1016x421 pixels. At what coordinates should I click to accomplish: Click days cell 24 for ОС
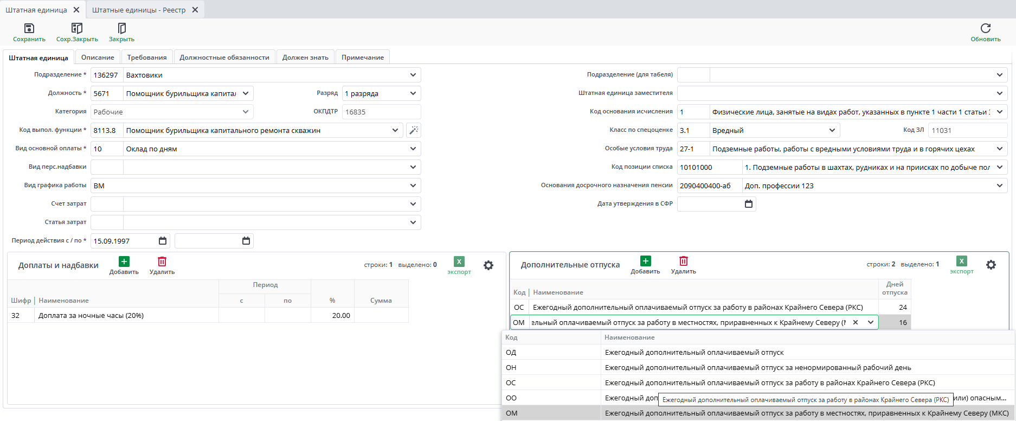point(895,307)
